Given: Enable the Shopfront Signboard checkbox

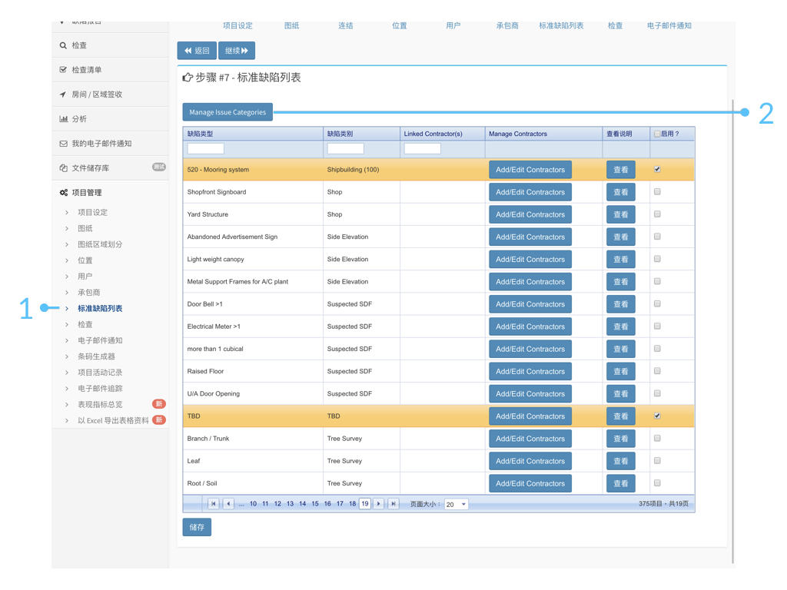Looking at the screenshot, I should click(x=657, y=191).
